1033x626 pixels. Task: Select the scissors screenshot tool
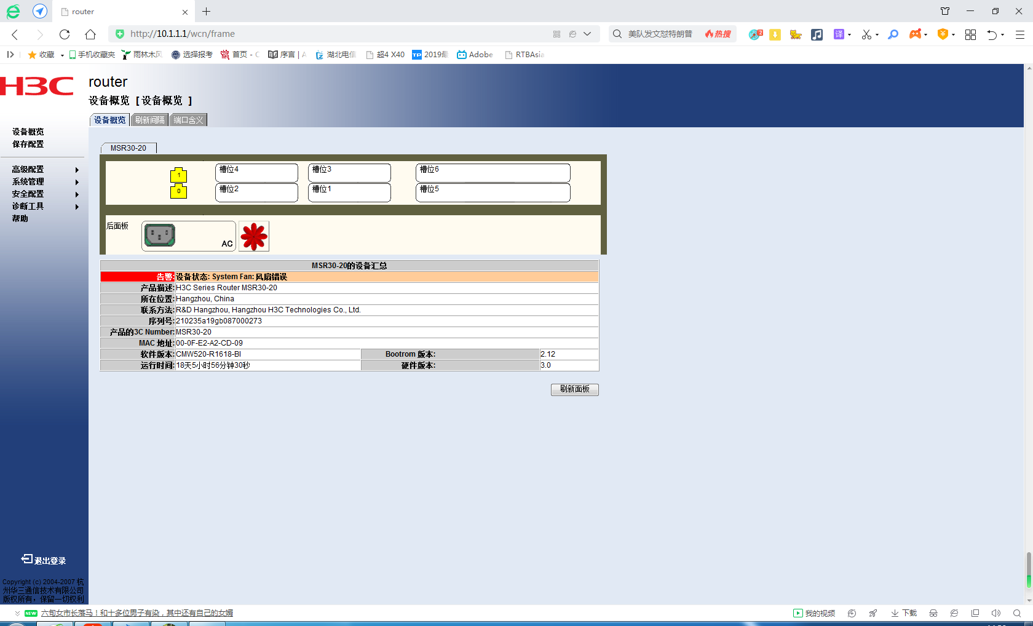point(866,34)
